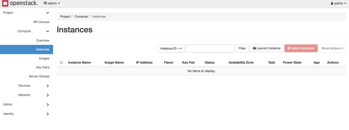Open the Images page in sidebar
This screenshot has height=130, width=349.
44,58
